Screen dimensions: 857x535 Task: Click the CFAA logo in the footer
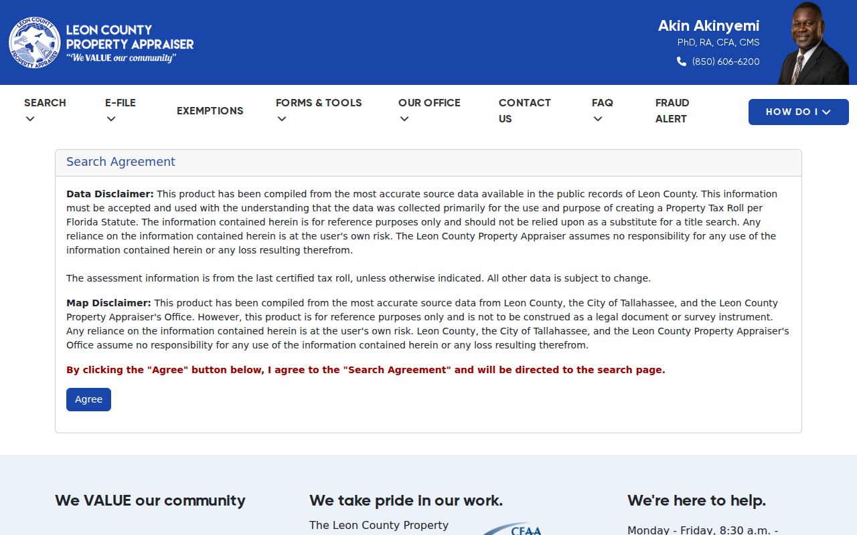click(514, 528)
